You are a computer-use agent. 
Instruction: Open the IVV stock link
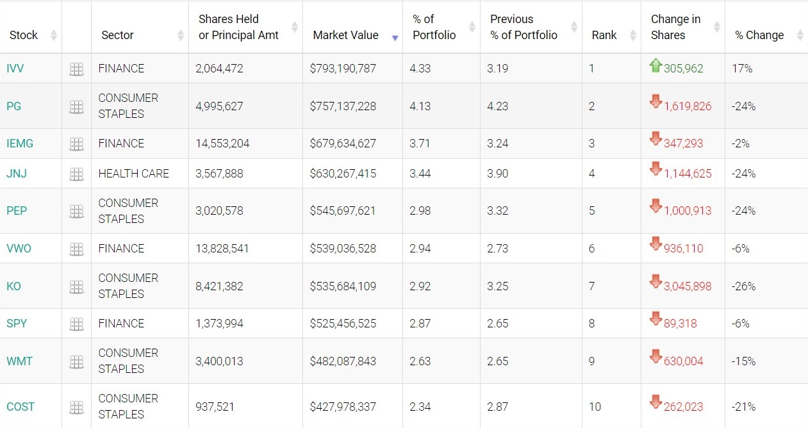[x=15, y=69]
